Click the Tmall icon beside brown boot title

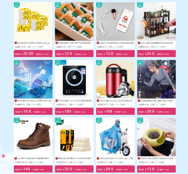point(16,158)
